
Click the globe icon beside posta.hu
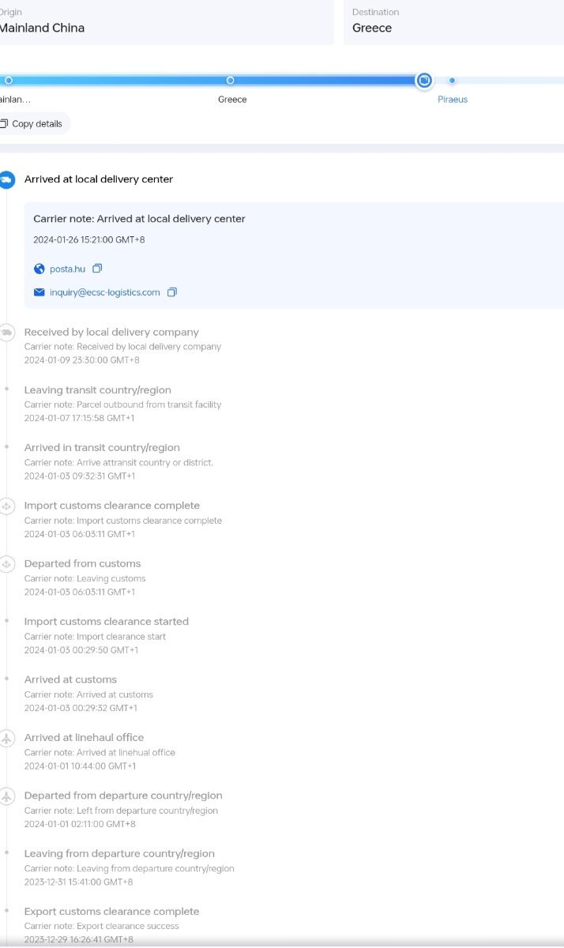pos(39,269)
